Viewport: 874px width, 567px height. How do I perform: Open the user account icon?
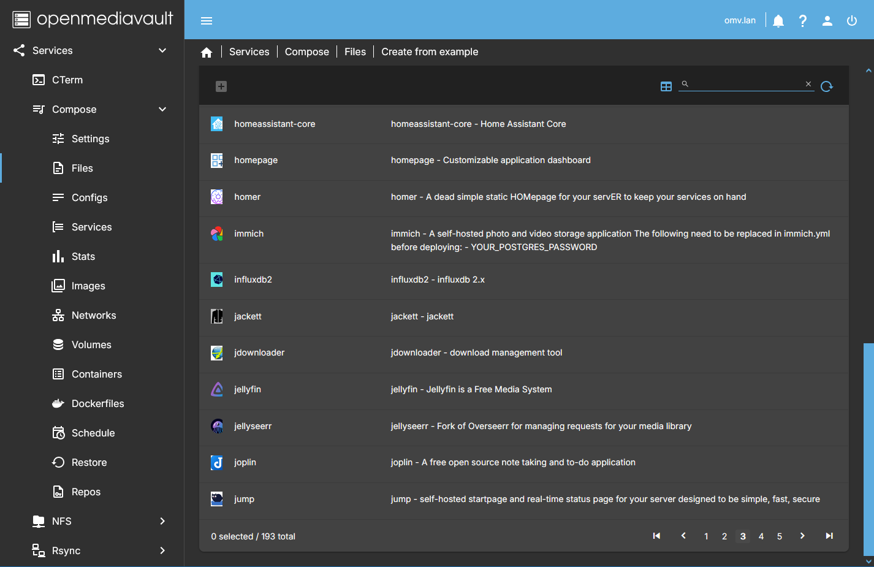(x=827, y=21)
